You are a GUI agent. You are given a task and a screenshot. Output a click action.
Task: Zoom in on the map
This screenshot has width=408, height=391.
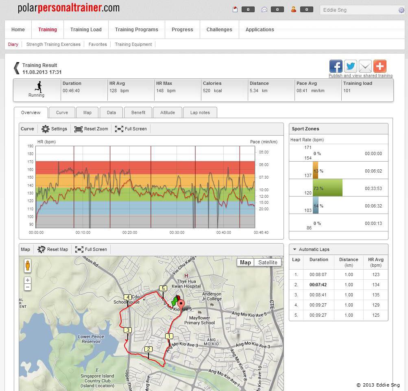pos(28,280)
